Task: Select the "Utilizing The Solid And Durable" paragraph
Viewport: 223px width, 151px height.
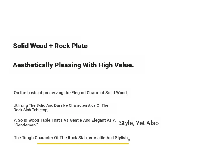Action: [61, 108]
